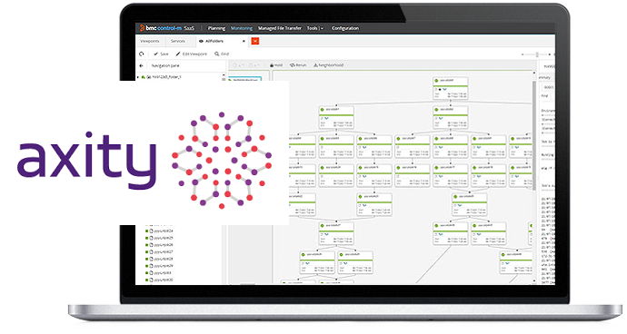Close the AllFolders tab
The image size is (627, 334).
244,41
